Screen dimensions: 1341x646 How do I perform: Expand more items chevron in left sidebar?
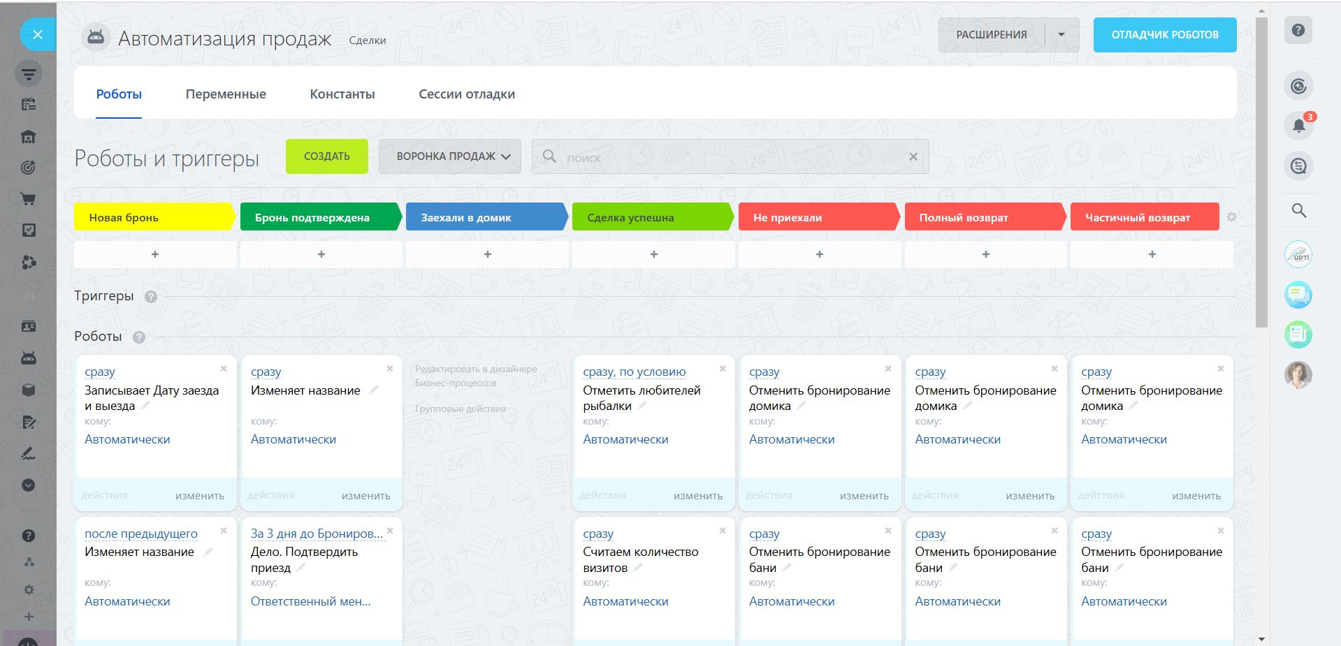click(x=29, y=485)
